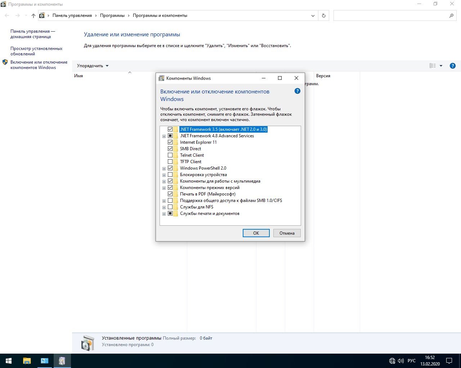Uncheck .NET Framework 3.5 checkbox

[x=170, y=129]
